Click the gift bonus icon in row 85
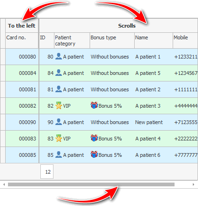Viewport: 198px width, 206px height. [x=94, y=154]
